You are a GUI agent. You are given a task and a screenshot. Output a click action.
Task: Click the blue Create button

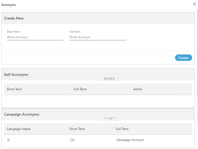pos(184,58)
